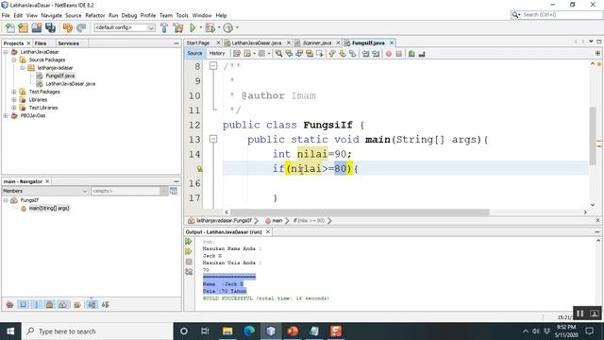Switch to the LatihanJavaDasar.java editor tab
The height and width of the screenshot is (340, 604).
pos(256,42)
